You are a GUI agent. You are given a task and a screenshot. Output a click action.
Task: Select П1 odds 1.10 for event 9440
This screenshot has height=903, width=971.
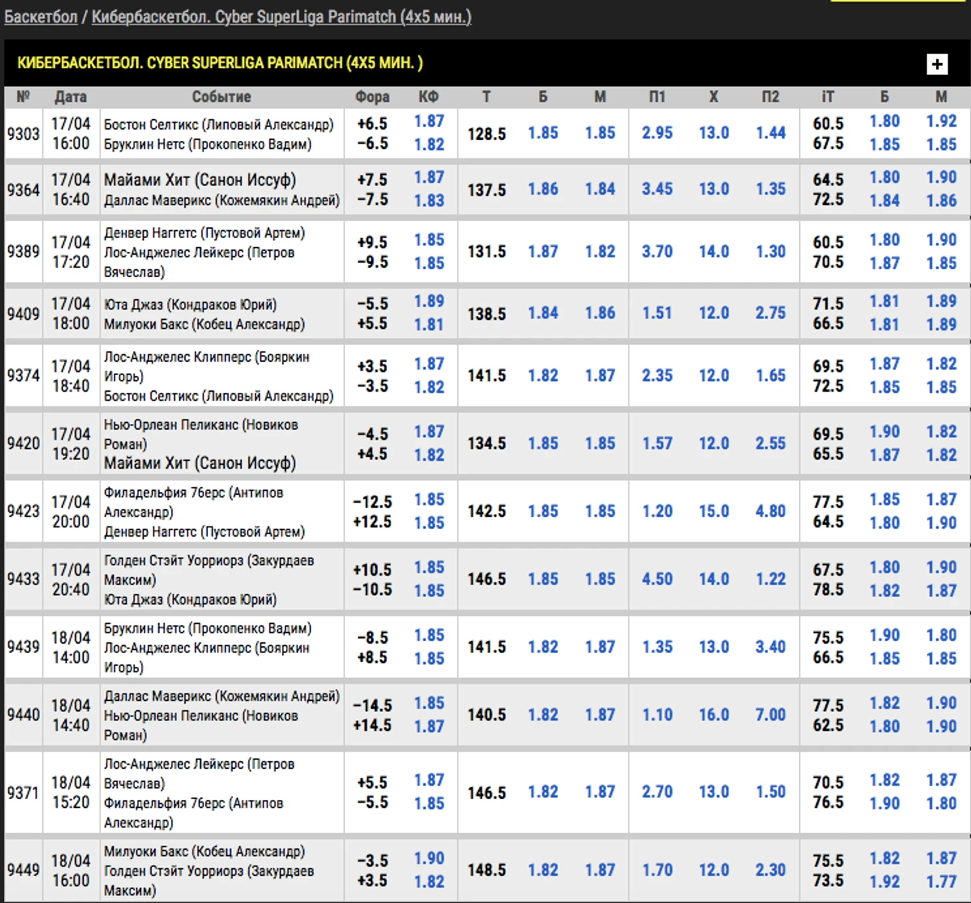[x=657, y=714]
